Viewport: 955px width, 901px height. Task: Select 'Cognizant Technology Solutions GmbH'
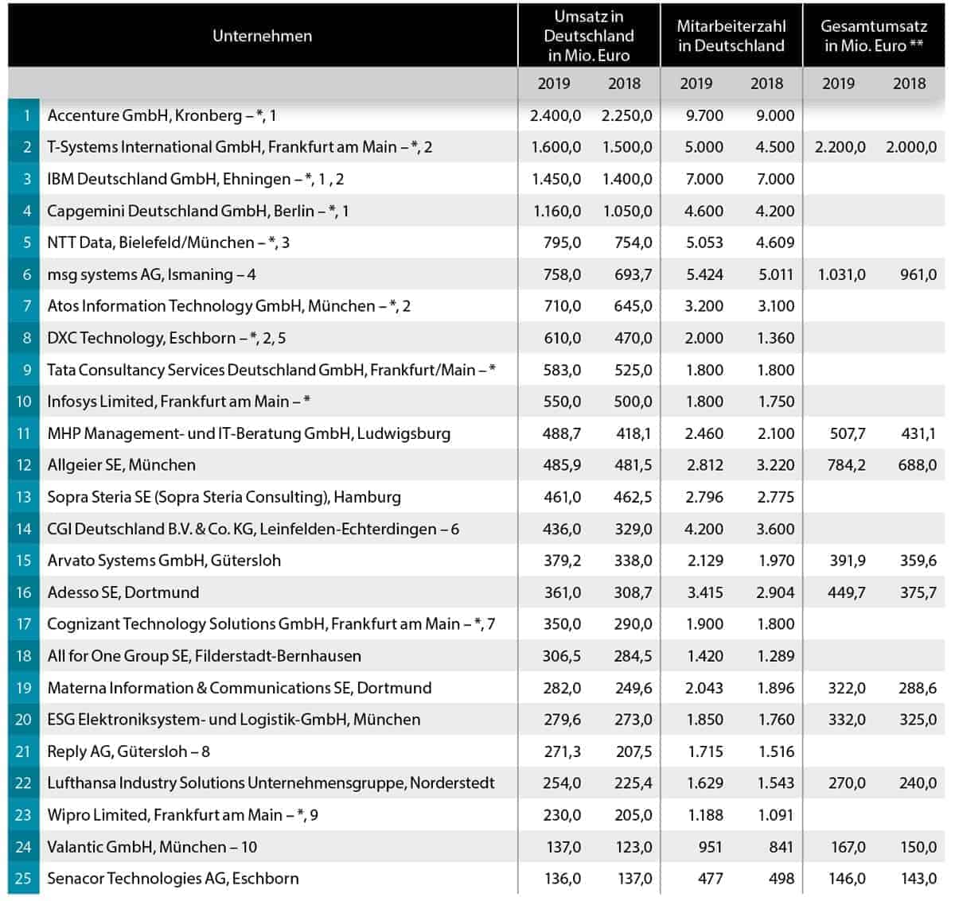tap(185, 624)
